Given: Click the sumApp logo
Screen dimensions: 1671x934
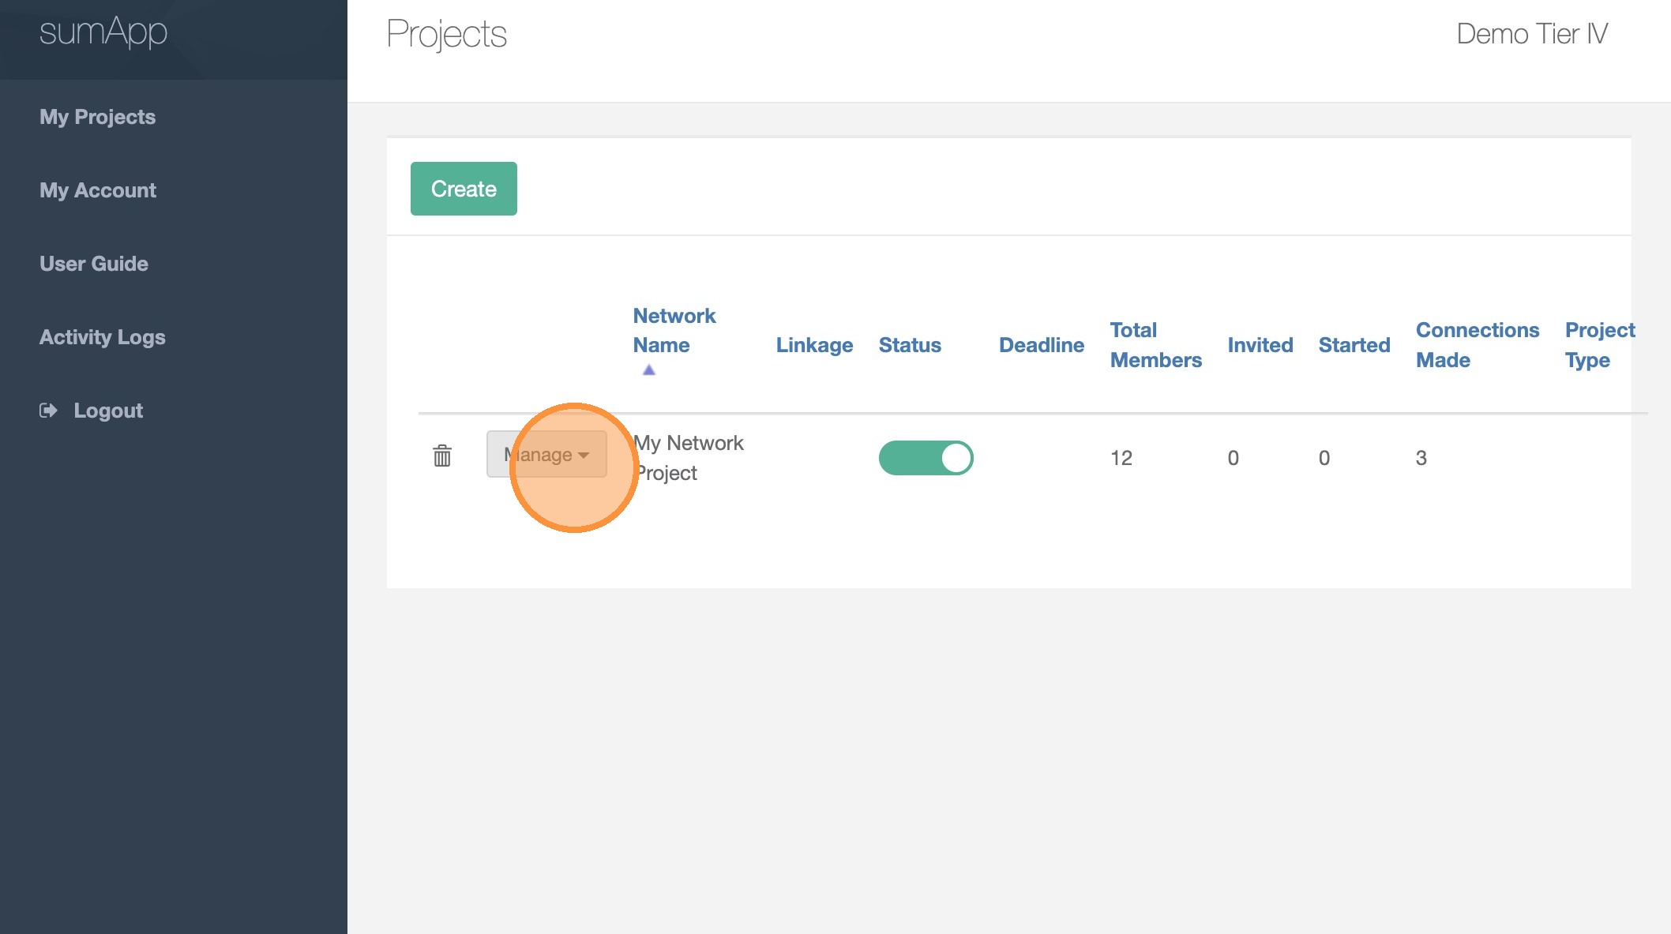Looking at the screenshot, I should (x=103, y=32).
